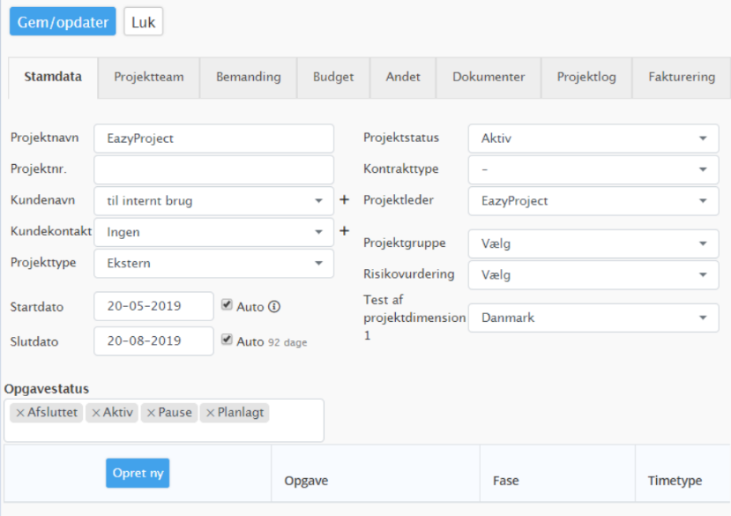Screen dimensions: 731x516
Task: Remove the Afsluttet status tag
Action: point(20,413)
